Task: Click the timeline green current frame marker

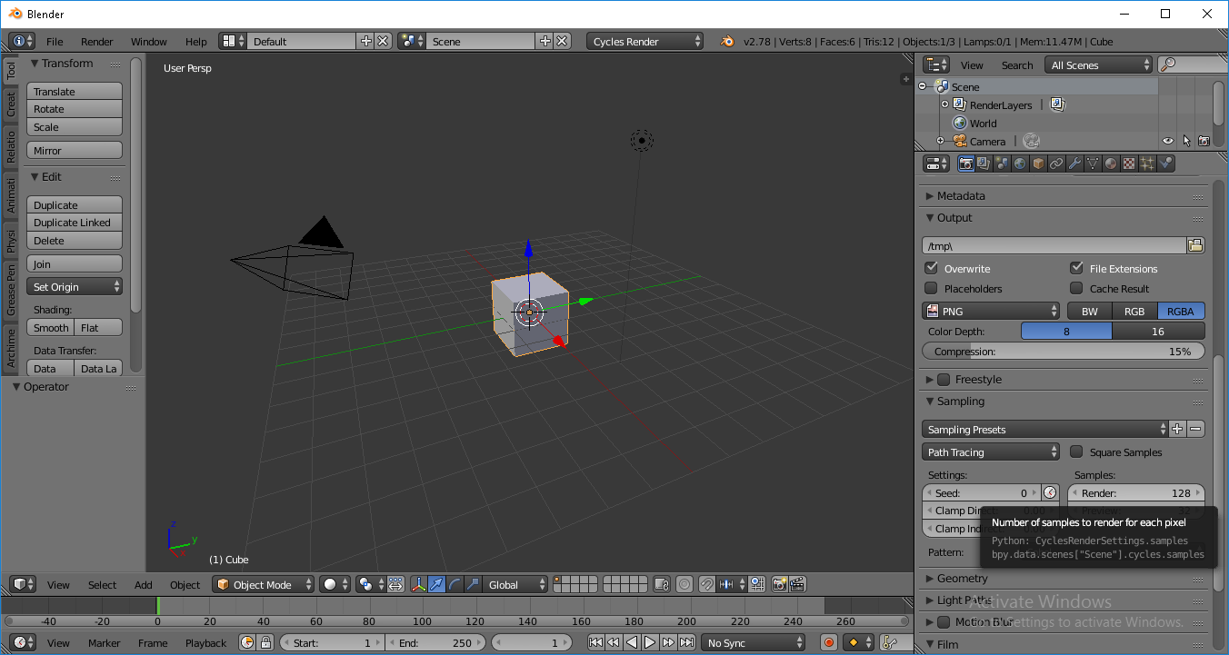Action: [x=157, y=605]
